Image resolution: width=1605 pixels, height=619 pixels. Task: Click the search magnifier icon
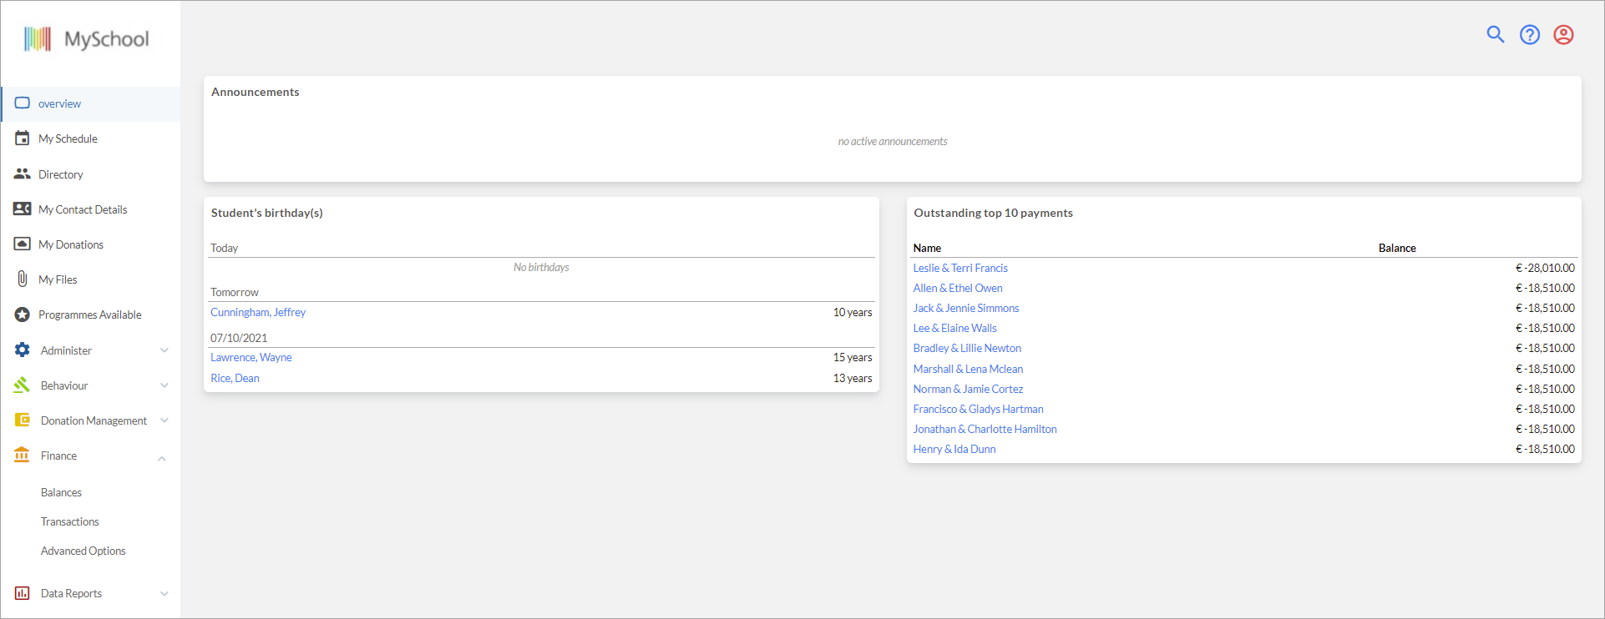pos(1496,34)
